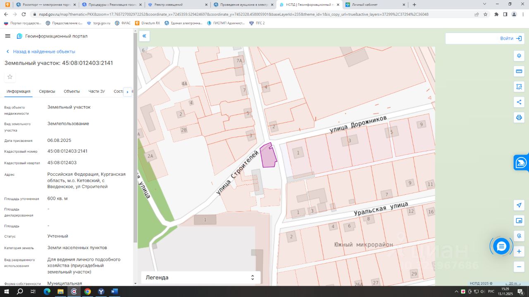529x297 pixels.
Task: Go back via Назад в найденные объекты
Action: point(41,52)
